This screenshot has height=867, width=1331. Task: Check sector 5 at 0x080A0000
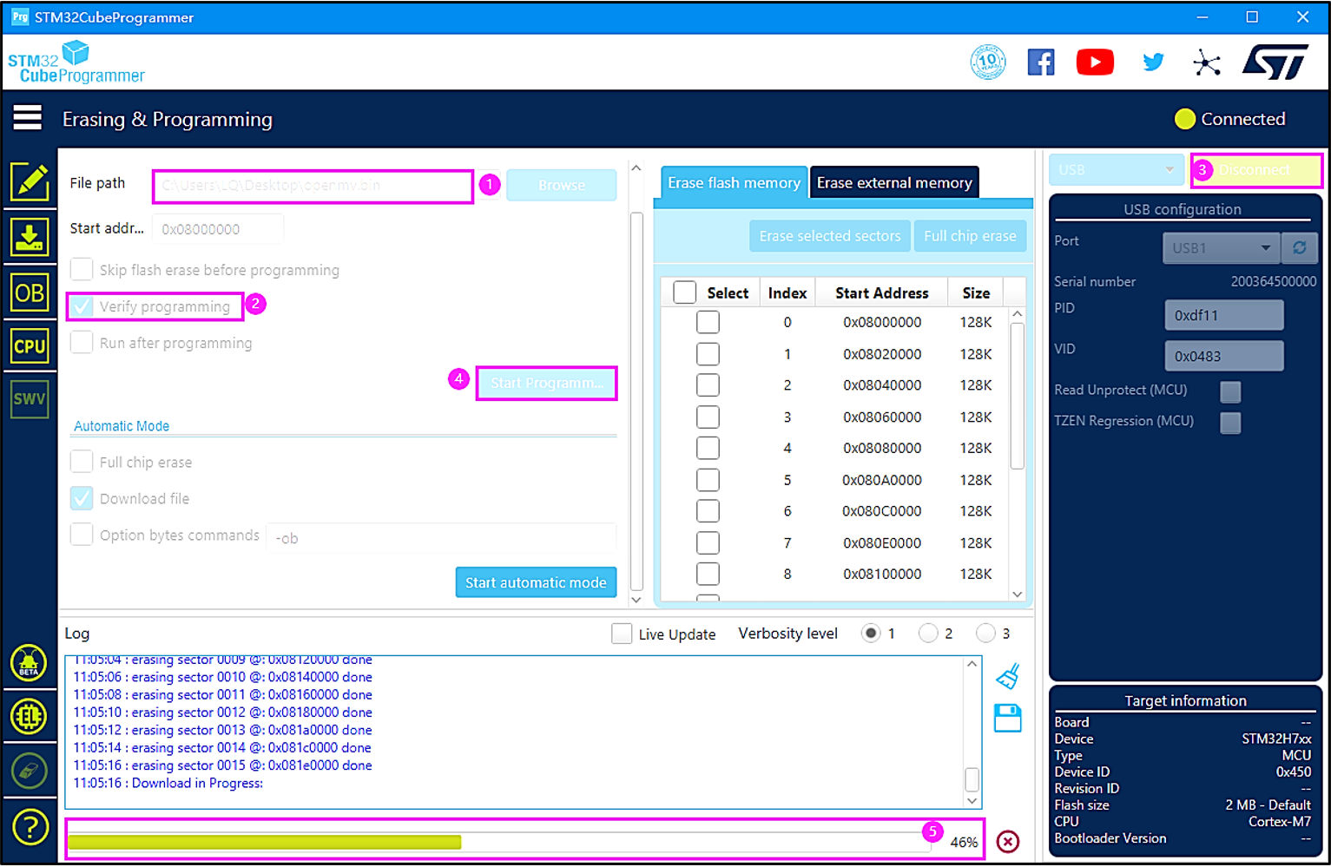(708, 480)
